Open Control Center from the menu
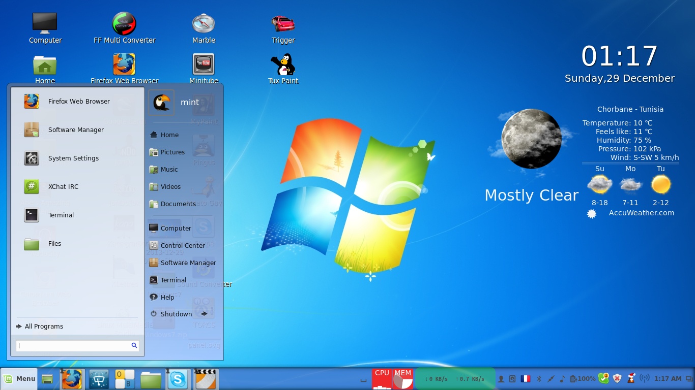 click(182, 246)
